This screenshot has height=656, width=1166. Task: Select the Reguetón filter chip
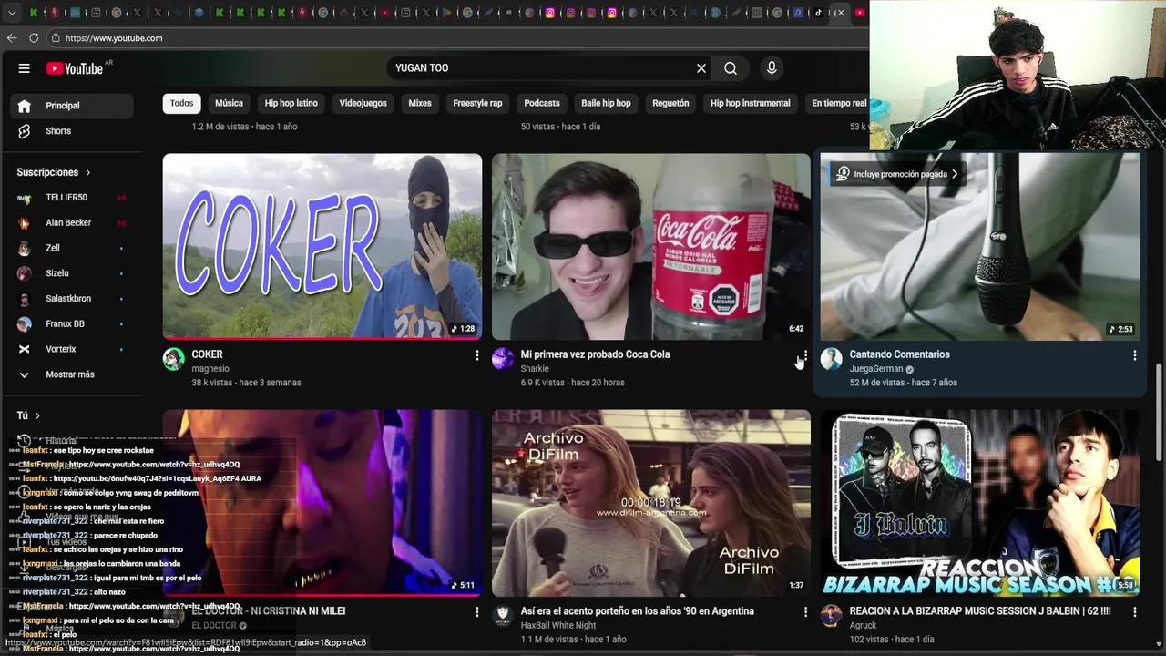click(x=670, y=103)
